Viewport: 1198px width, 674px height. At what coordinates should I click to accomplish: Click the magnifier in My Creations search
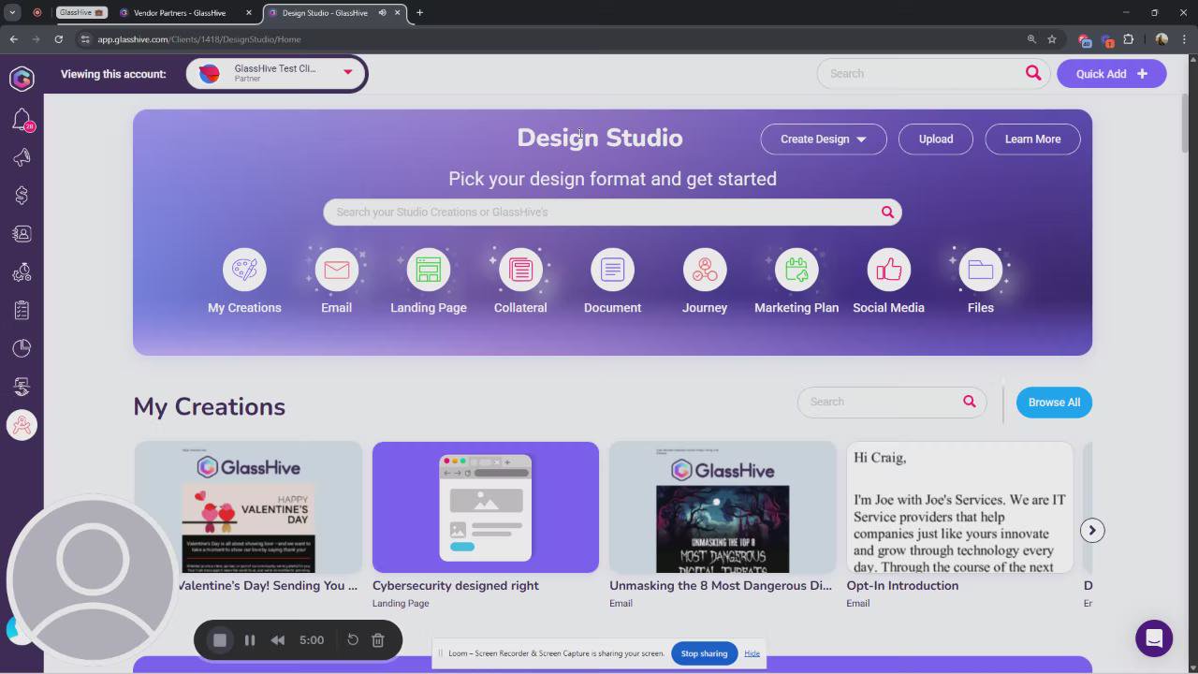[x=970, y=402]
